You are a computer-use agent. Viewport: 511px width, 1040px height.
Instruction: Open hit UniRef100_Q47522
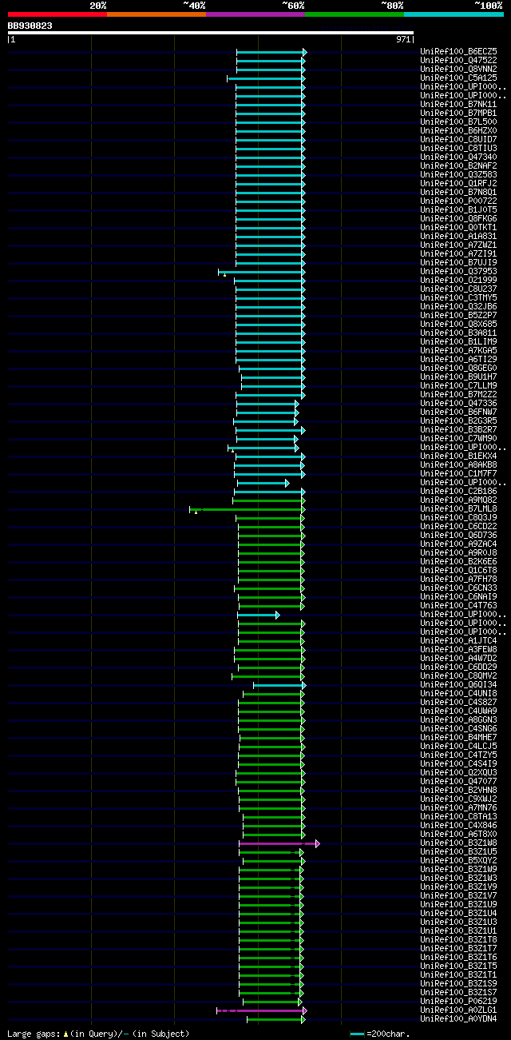point(458,61)
